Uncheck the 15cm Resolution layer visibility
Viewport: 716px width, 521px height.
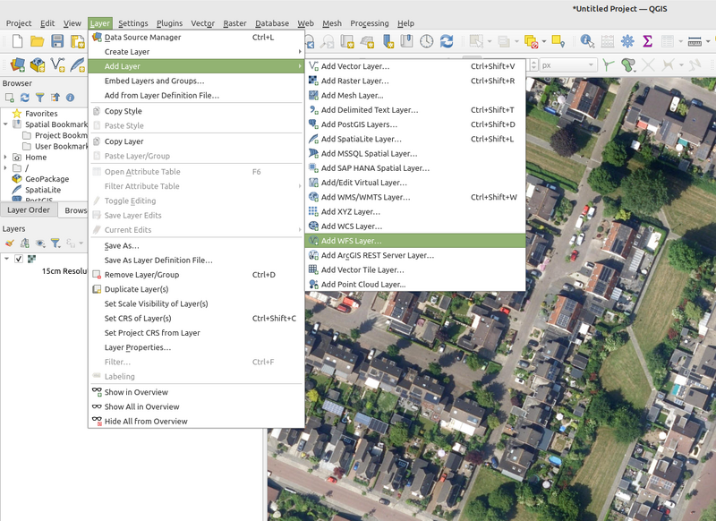tap(19, 259)
